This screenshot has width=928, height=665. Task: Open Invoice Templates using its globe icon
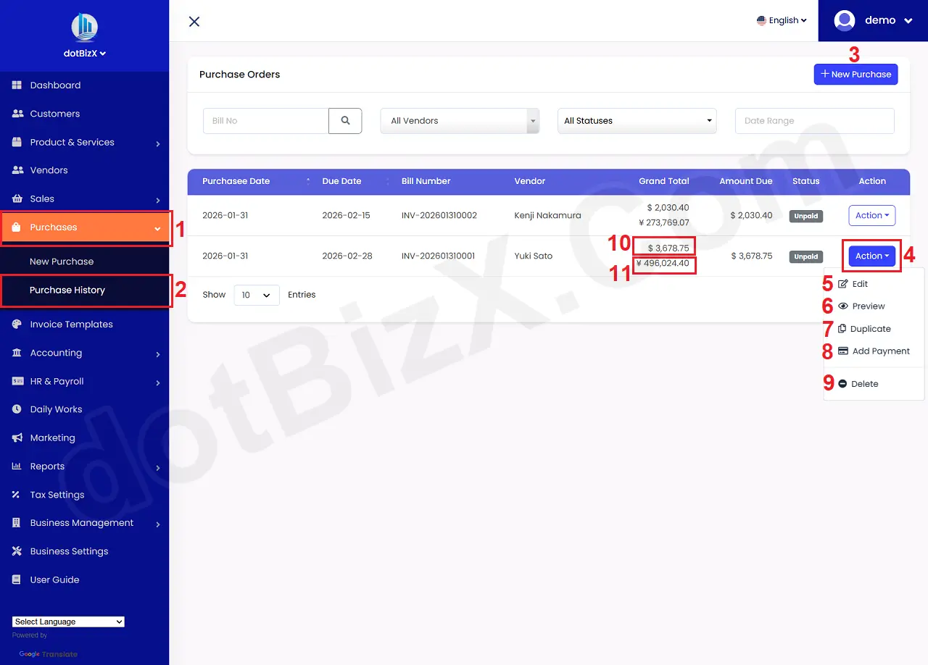click(17, 324)
